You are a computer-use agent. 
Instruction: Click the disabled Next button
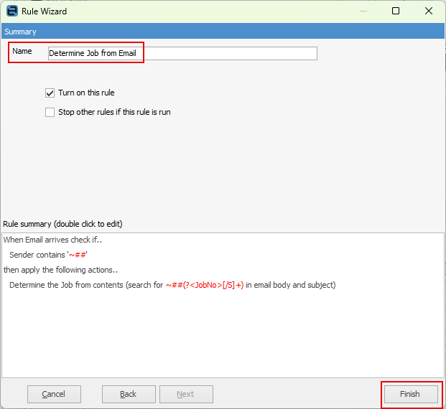pyautogui.click(x=186, y=394)
